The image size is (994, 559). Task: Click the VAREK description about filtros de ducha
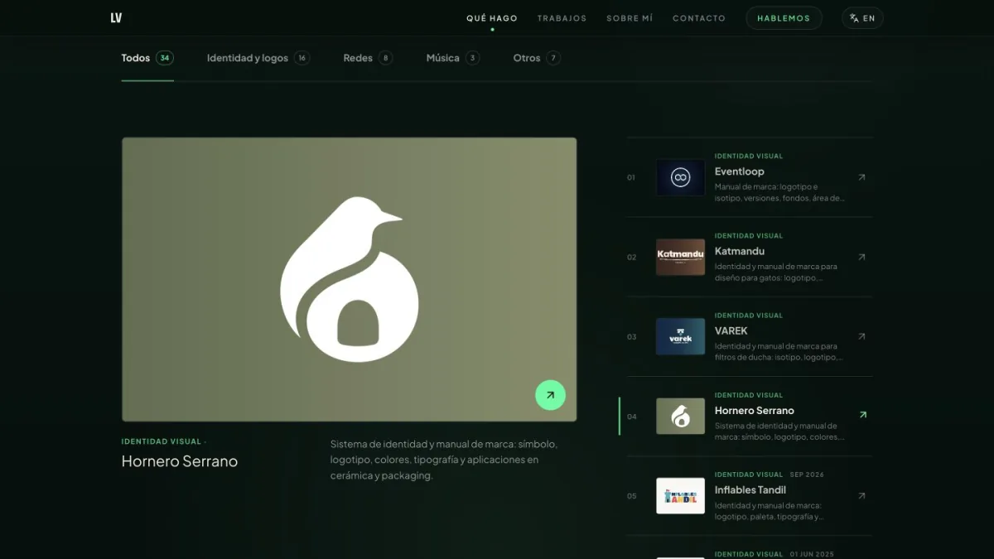point(779,351)
